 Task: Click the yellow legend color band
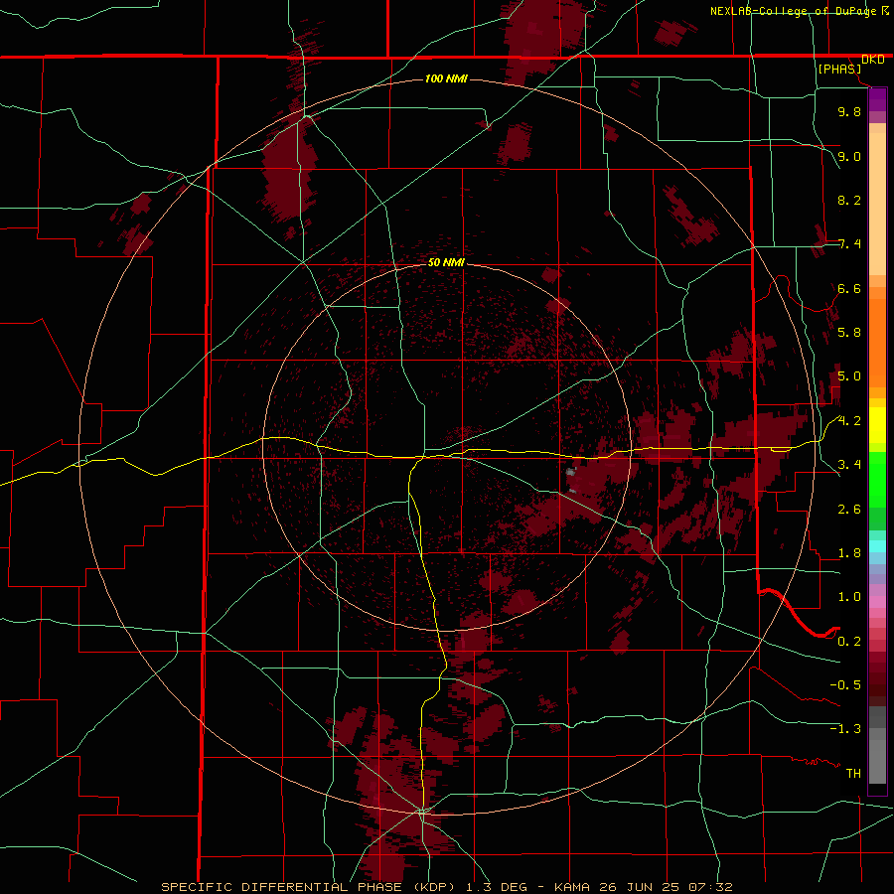pyautogui.click(x=877, y=425)
